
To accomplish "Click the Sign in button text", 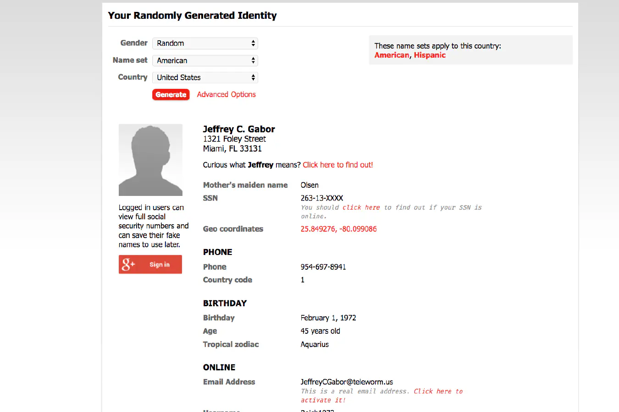I will point(160,265).
